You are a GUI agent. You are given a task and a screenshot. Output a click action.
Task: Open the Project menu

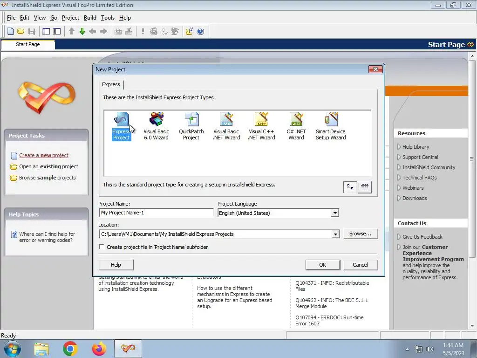click(71, 18)
